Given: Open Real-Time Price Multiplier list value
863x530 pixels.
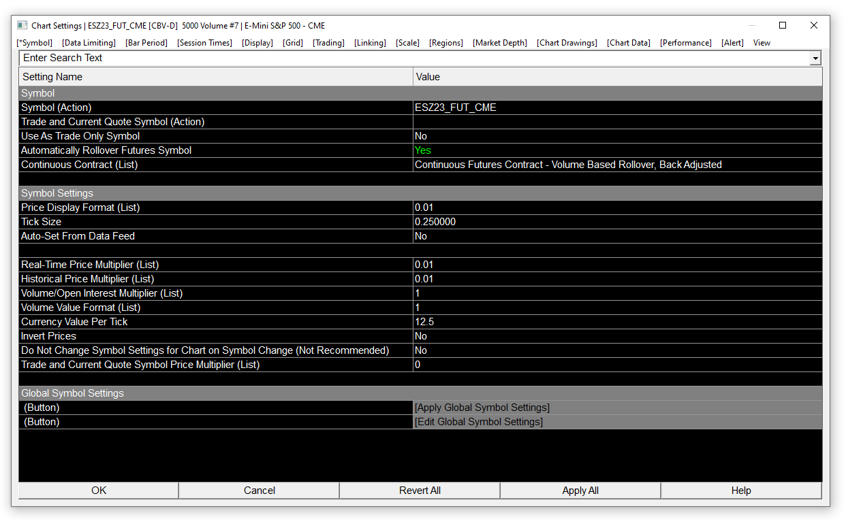Looking at the screenshot, I should (x=617, y=265).
